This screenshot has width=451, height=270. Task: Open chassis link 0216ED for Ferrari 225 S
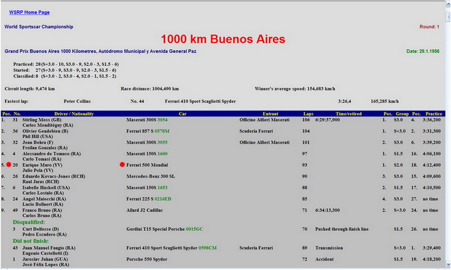163,199
